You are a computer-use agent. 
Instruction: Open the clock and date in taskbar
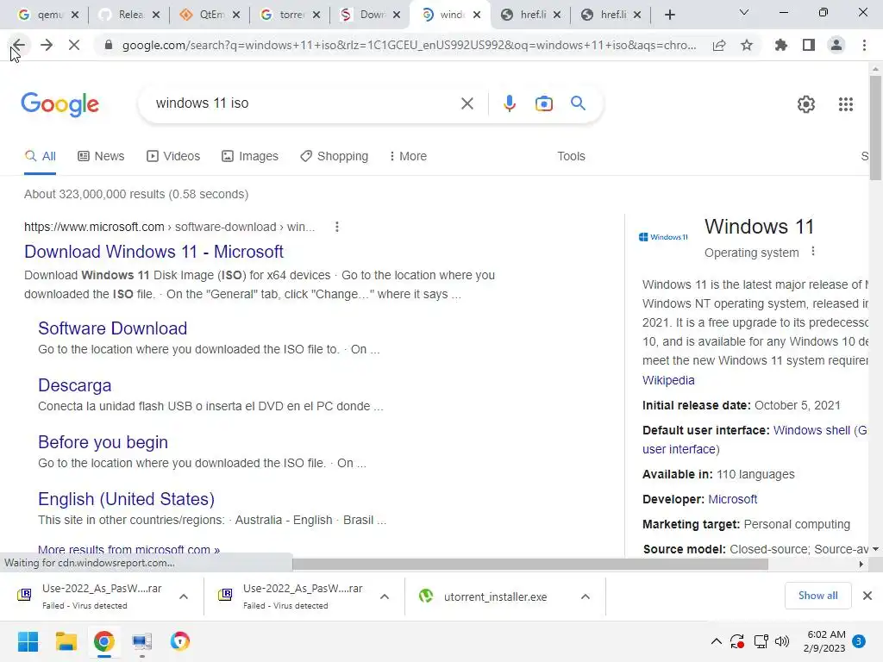click(x=824, y=641)
